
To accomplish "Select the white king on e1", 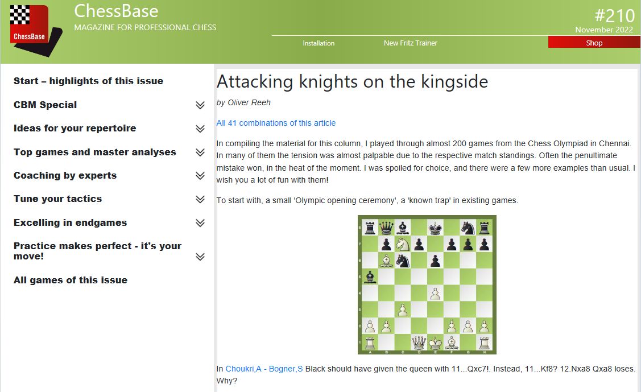I will pyautogui.click(x=435, y=342).
